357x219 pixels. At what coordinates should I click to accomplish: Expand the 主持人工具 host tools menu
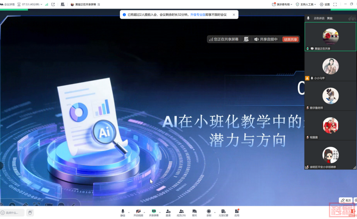pyautogui.click(x=306, y=4)
